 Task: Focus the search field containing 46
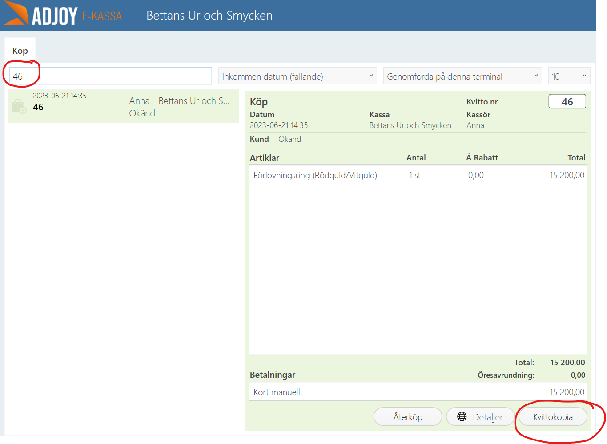110,76
